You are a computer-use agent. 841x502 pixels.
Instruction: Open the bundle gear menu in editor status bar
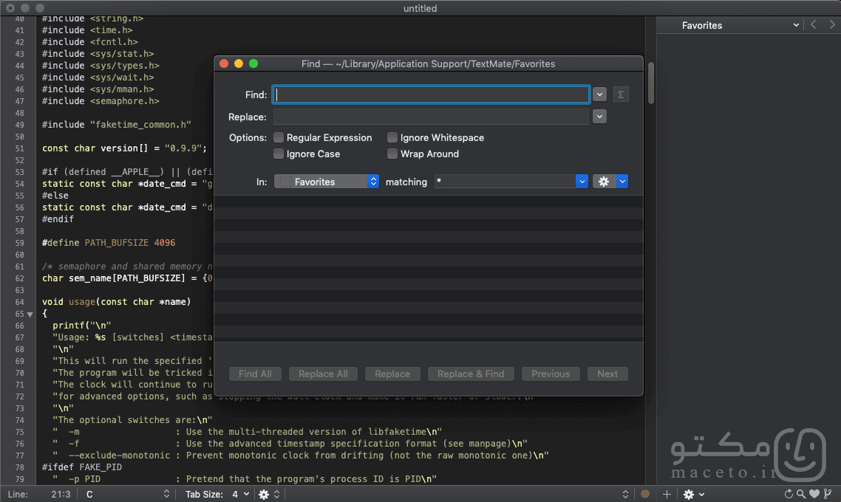pos(268,494)
